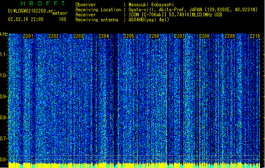Click time marker 2202
Image resolution: width=265 pixels, height=168 pixels.
click(54, 36)
